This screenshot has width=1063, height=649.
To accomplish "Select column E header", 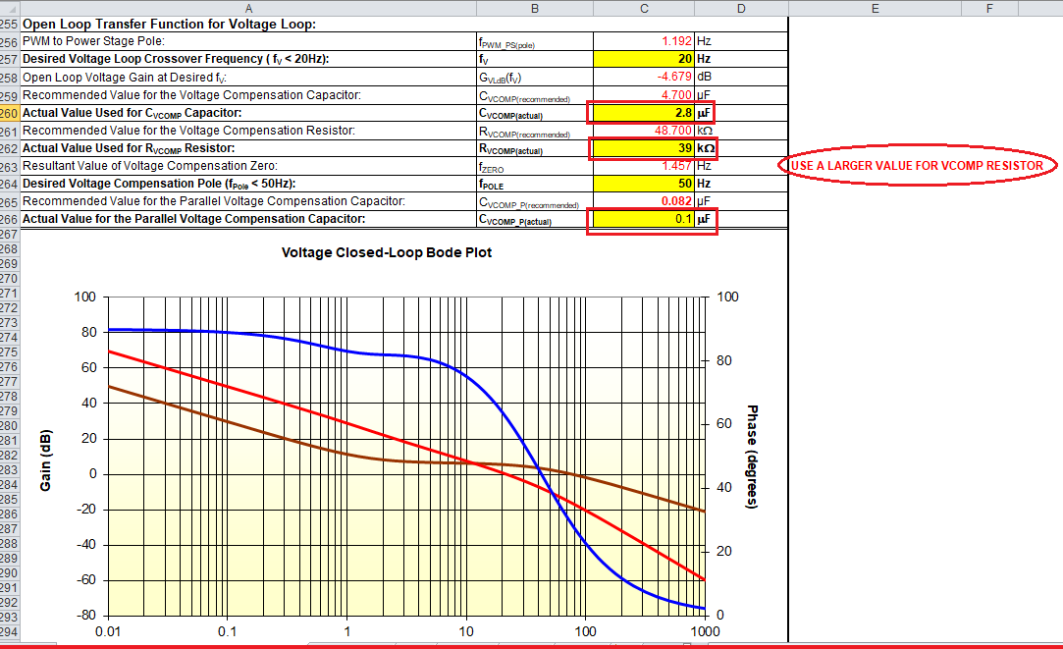I will point(876,8).
